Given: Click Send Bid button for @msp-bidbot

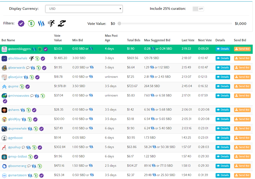Looking at the screenshot, I should coord(242,156).
